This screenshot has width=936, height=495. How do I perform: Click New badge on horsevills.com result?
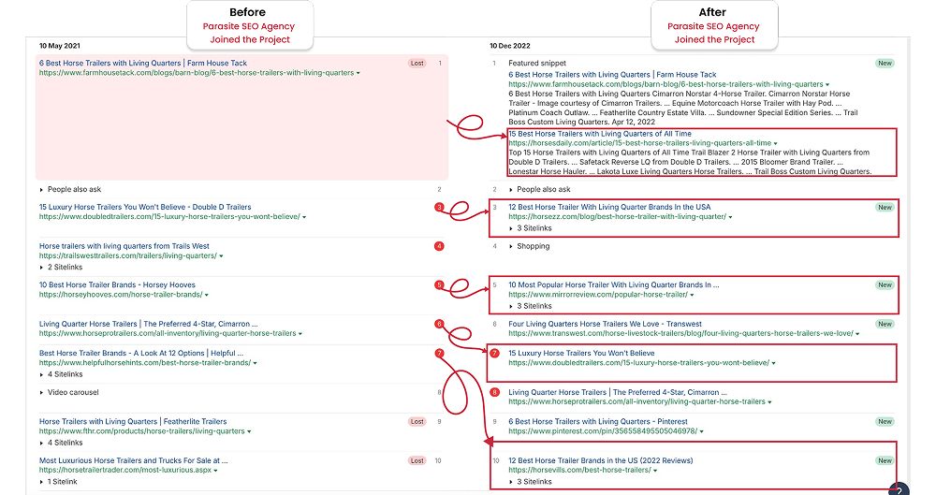point(884,460)
